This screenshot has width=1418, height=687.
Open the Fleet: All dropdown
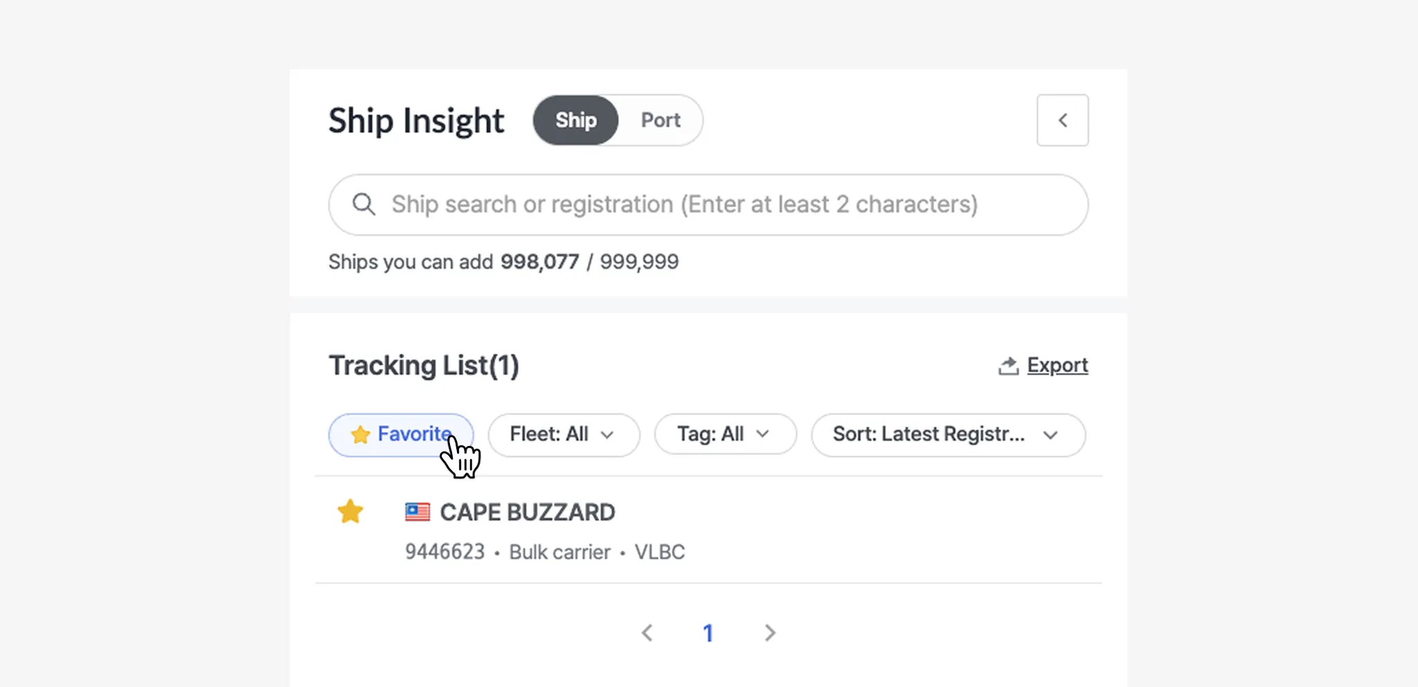click(564, 435)
